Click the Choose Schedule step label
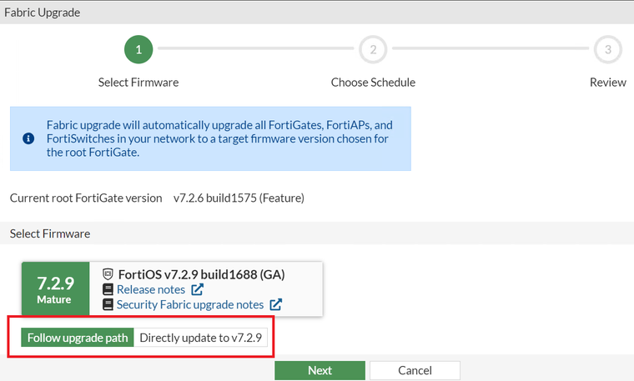The width and height of the screenshot is (634, 381). click(373, 83)
